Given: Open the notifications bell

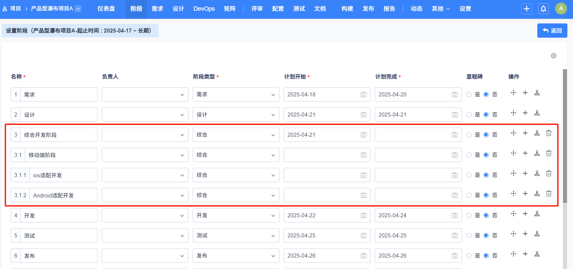Looking at the screenshot, I should 543,9.
